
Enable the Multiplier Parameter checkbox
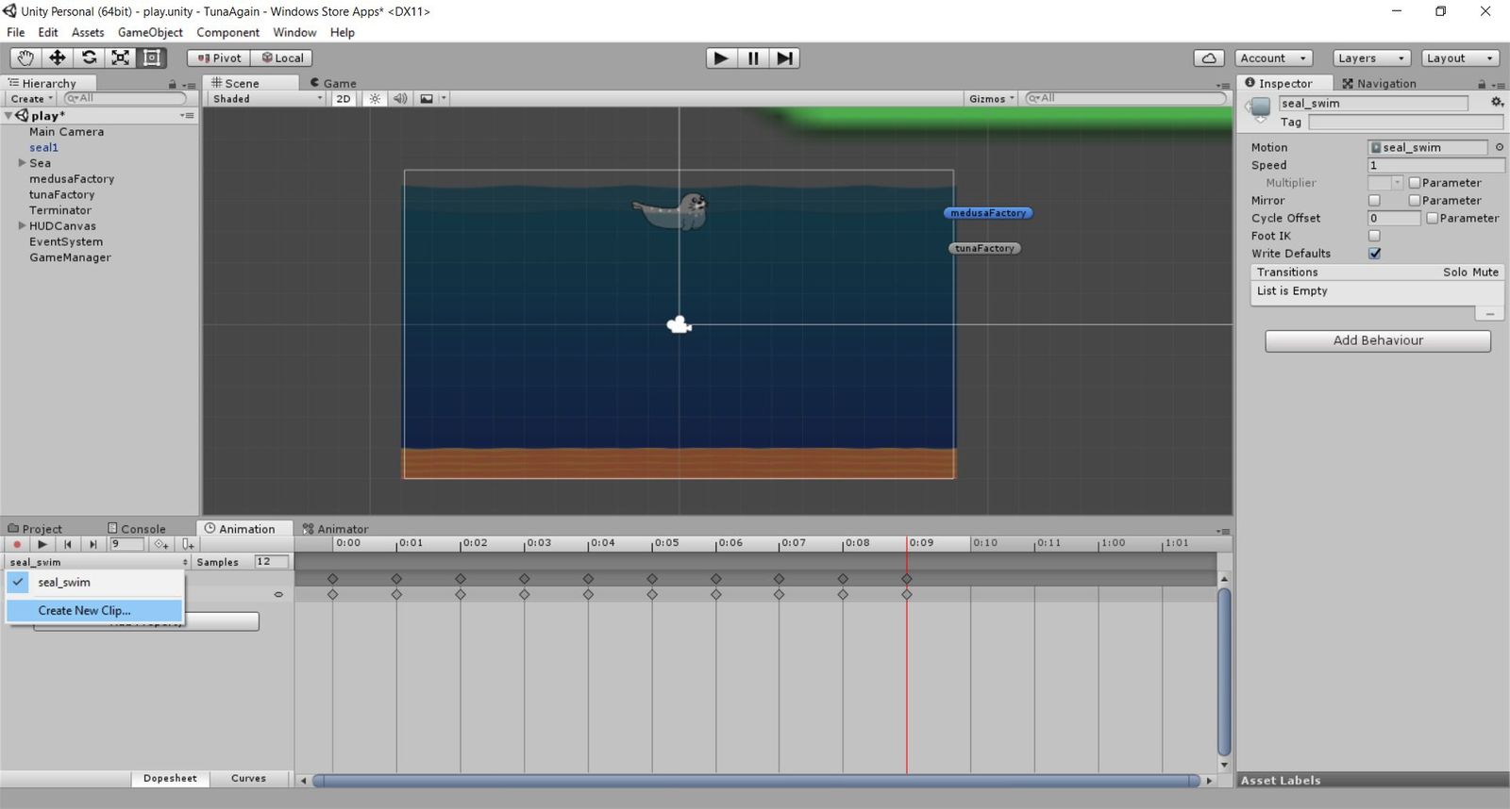pos(1414,182)
